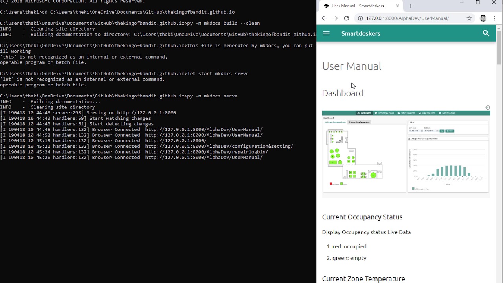The height and width of the screenshot is (283, 503).
Task: Open the hamburger navigation menu in Smartdeskers header
Action: click(x=326, y=33)
